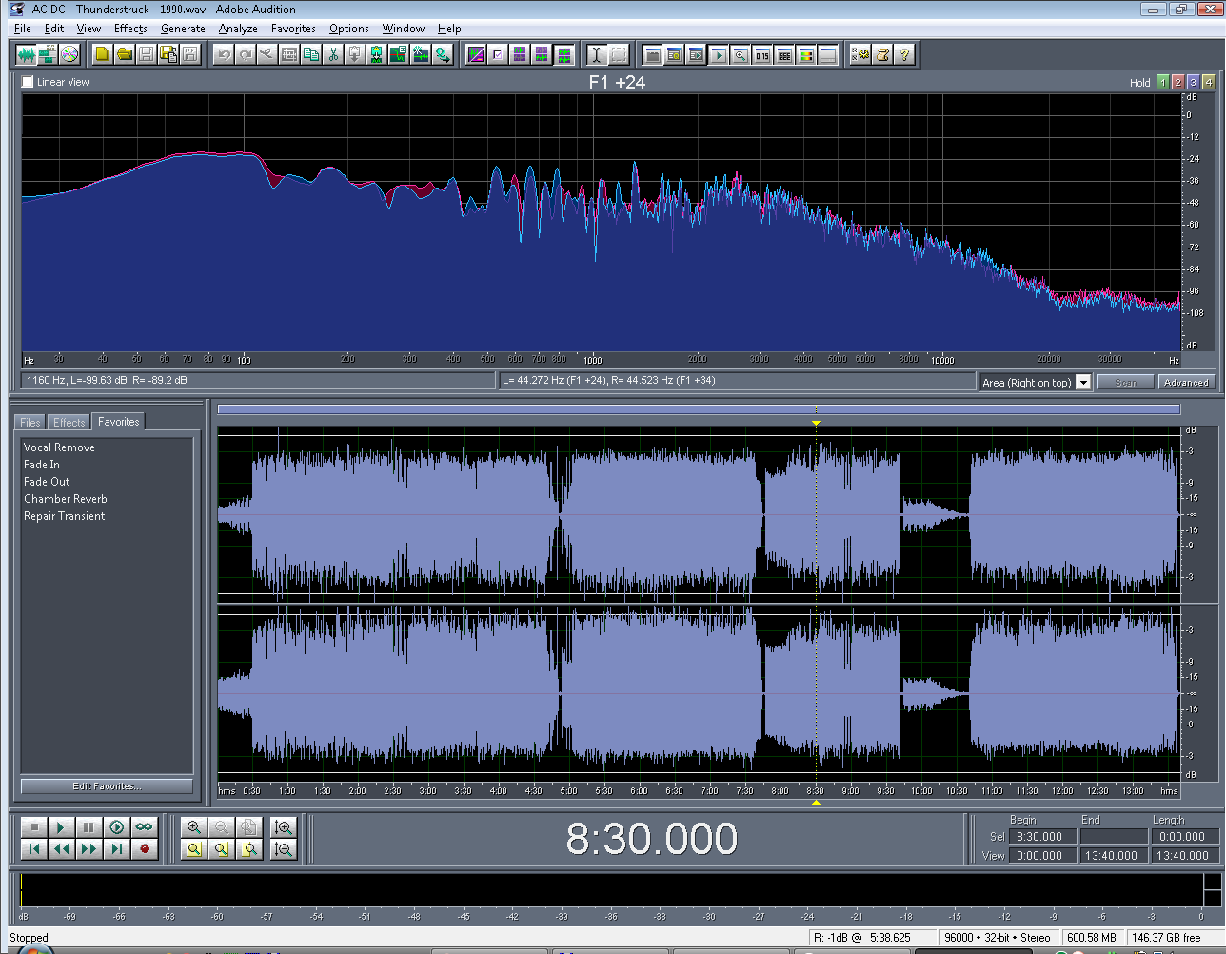
Task: Select the Time Selection cursor tool
Action: click(x=596, y=54)
